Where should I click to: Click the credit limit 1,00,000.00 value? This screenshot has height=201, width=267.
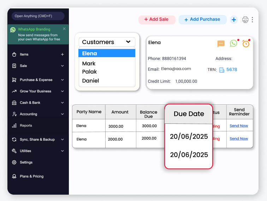(186, 81)
